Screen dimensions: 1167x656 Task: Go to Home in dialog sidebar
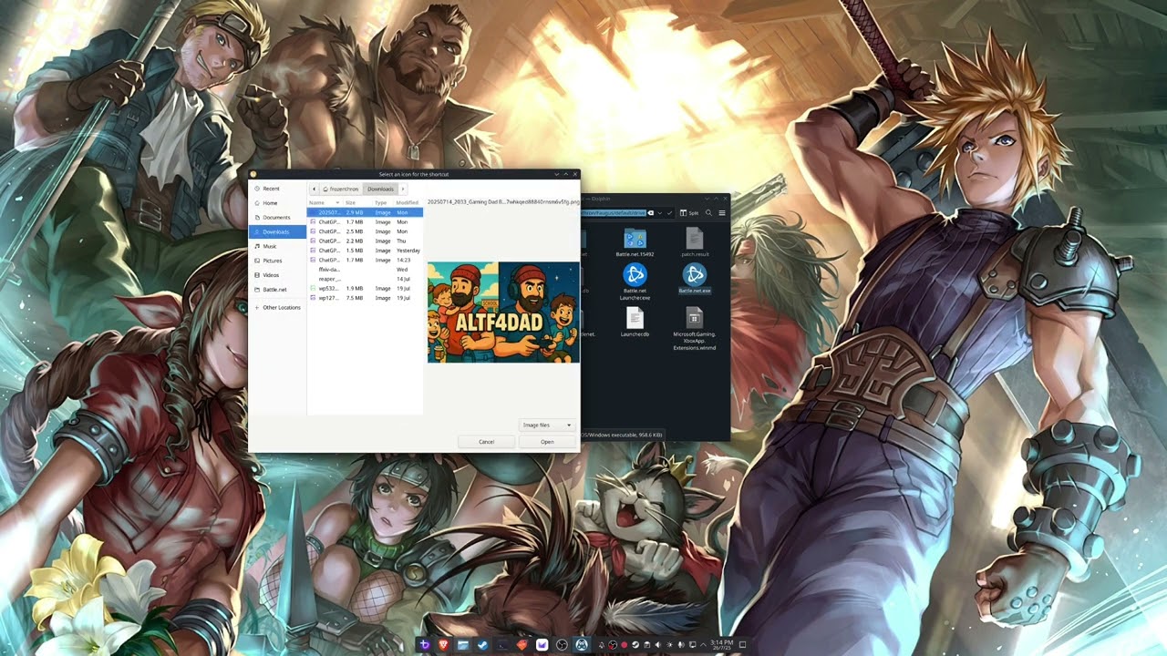click(277, 203)
